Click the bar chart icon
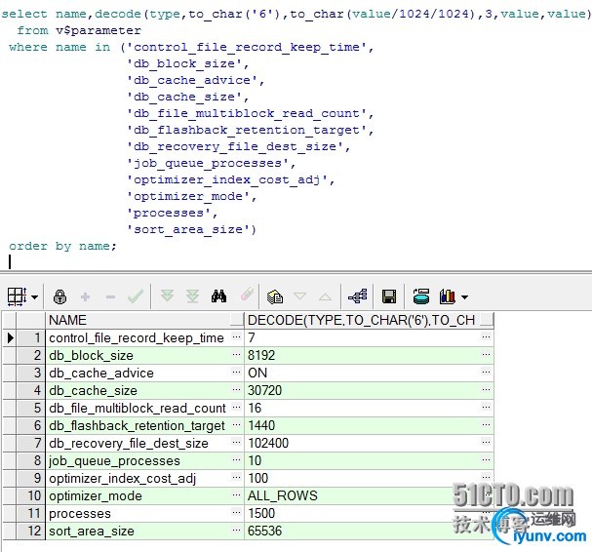The image size is (592, 552). point(448,296)
